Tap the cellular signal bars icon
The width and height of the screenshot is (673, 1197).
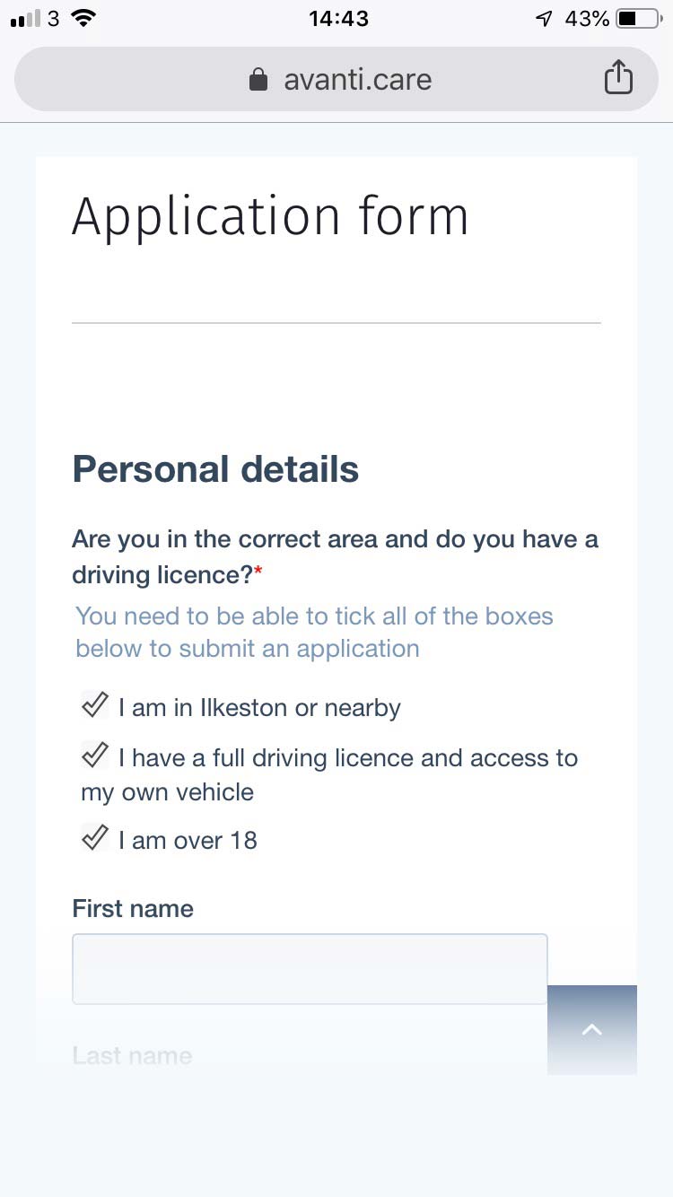(x=25, y=19)
